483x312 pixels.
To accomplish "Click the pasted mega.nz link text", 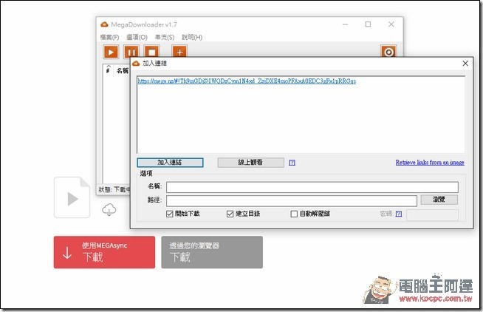I will [x=247, y=81].
